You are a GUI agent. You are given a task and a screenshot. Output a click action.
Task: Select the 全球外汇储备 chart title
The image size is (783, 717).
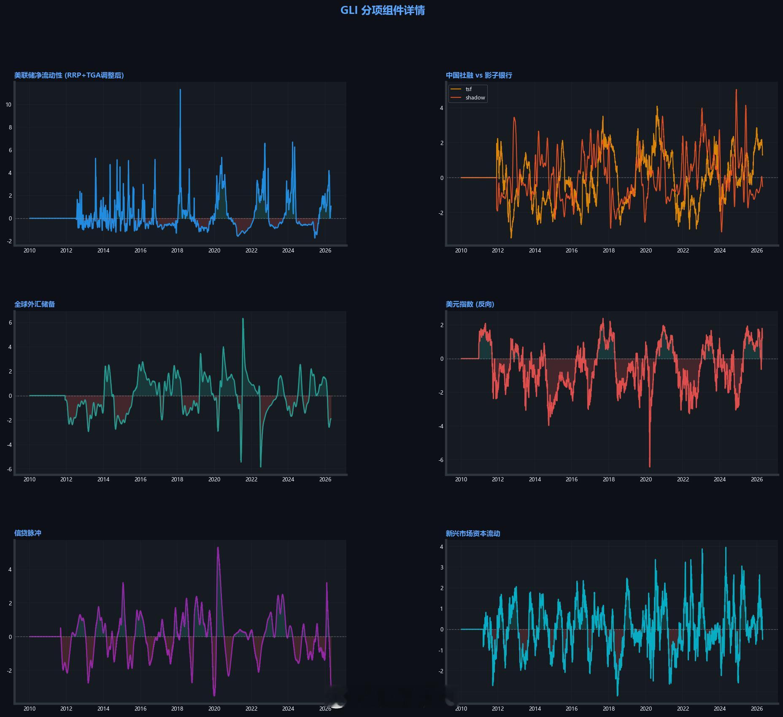click(x=35, y=304)
